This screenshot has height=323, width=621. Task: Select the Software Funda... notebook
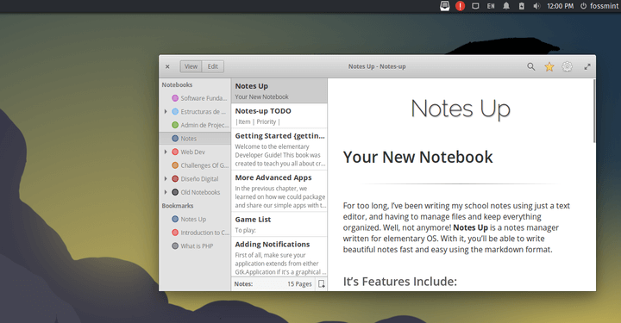pyautogui.click(x=195, y=98)
